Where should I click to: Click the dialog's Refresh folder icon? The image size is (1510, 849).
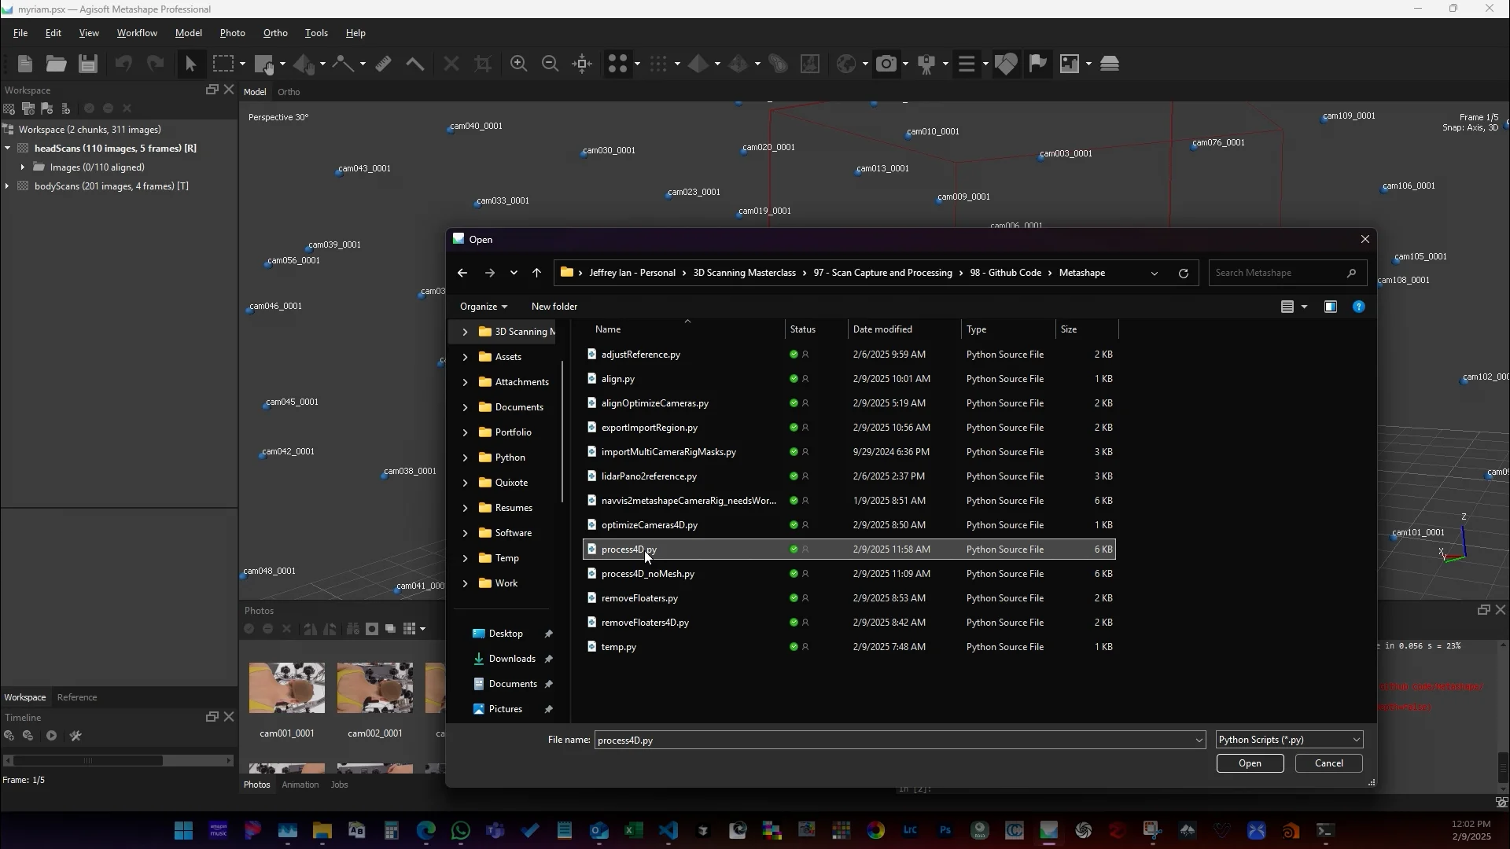pos(1183,274)
